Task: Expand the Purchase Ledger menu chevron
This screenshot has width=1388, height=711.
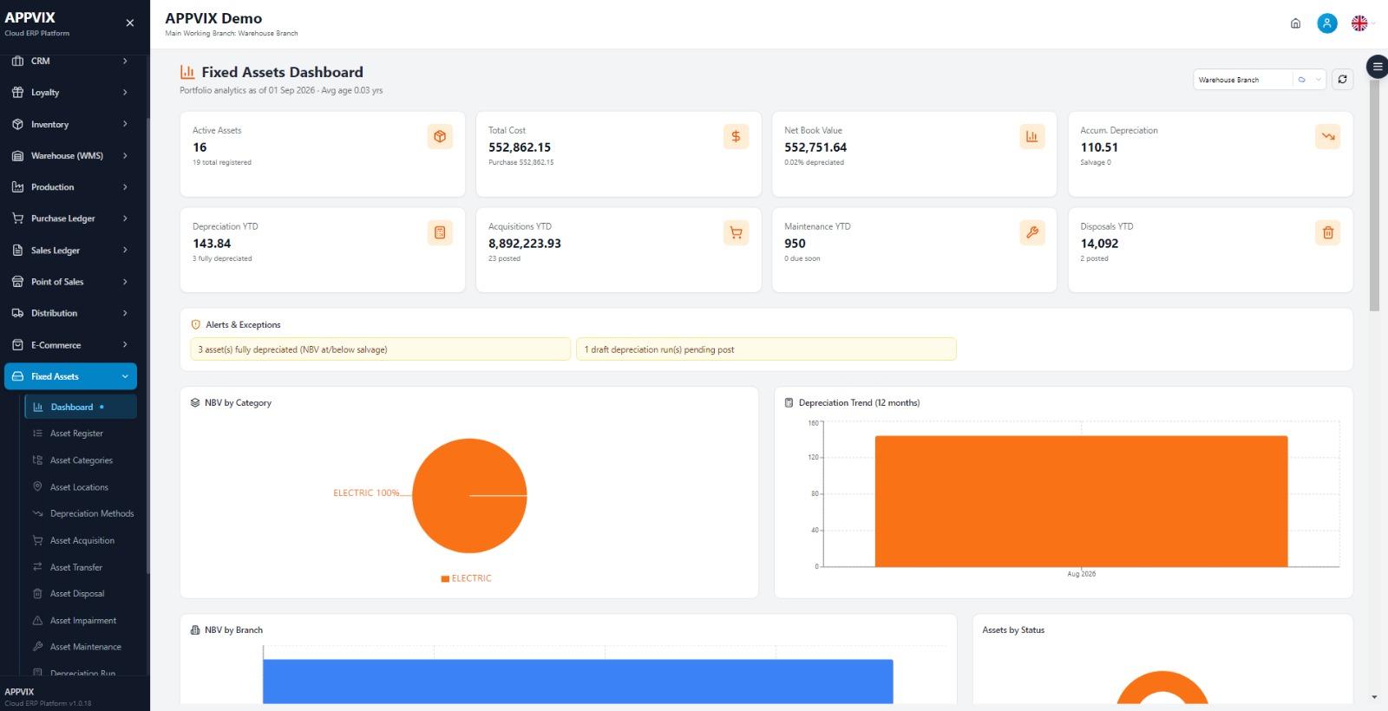Action: (125, 219)
